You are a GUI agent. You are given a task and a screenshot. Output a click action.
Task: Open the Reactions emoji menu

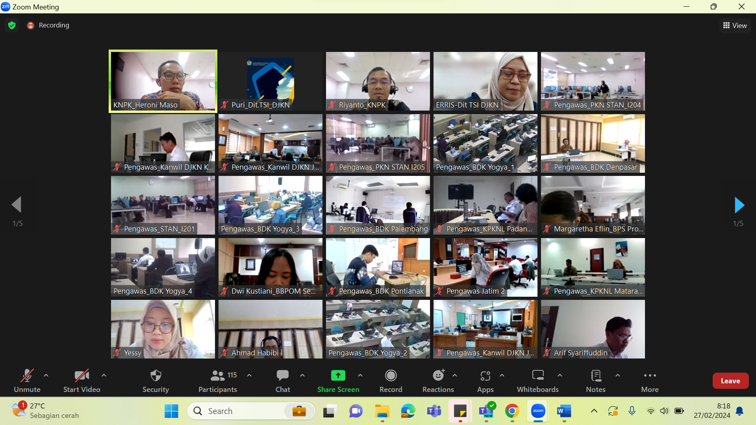pyautogui.click(x=438, y=381)
